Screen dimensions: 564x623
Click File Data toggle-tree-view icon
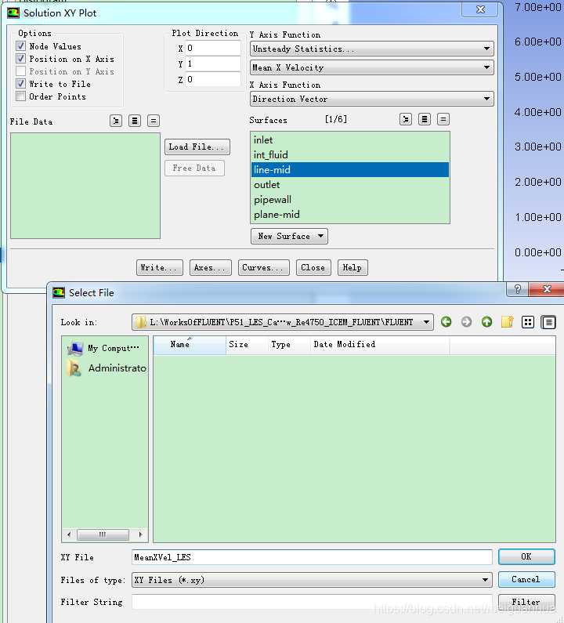pyautogui.click(x=116, y=121)
